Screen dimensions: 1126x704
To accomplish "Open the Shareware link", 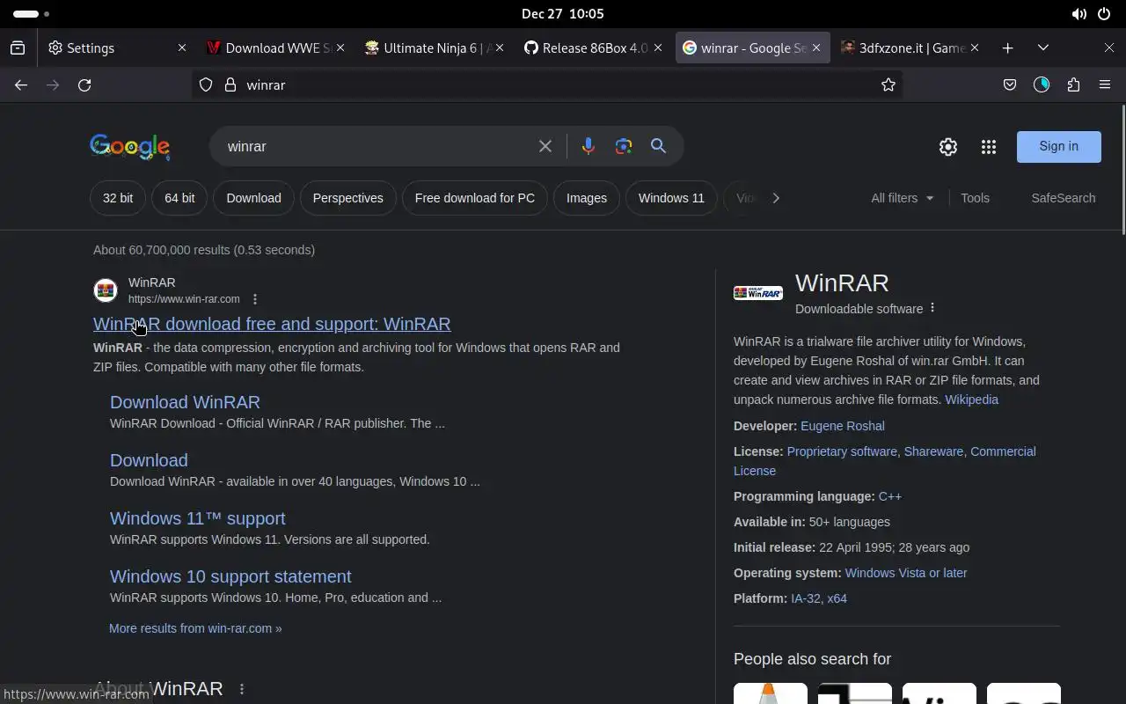I will pos(933,451).
